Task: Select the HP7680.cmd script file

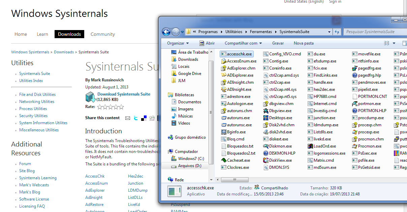Action: (322, 97)
